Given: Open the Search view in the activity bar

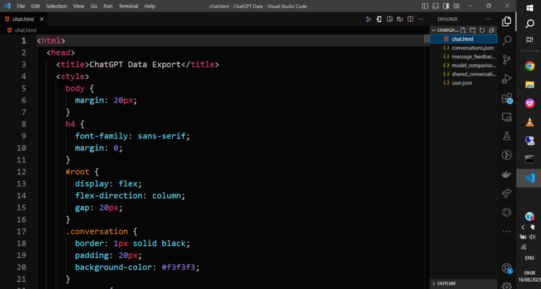Looking at the screenshot, I should click(x=507, y=40).
